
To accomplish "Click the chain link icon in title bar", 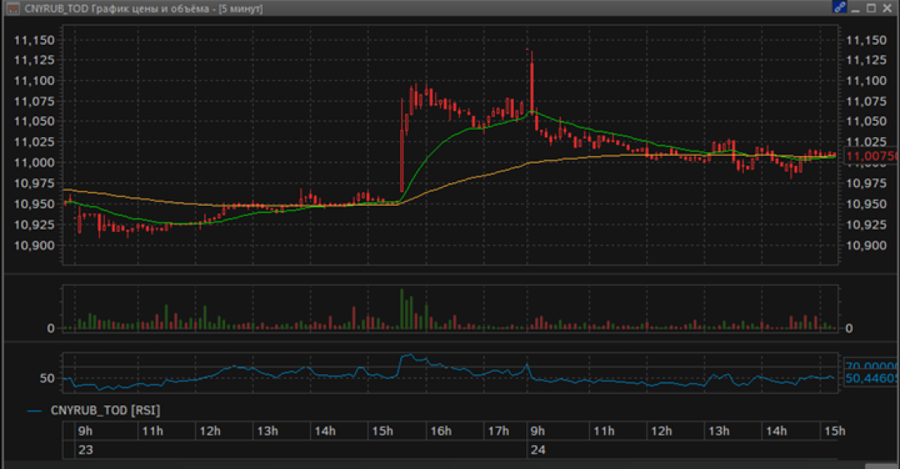I will click(x=839, y=7).
